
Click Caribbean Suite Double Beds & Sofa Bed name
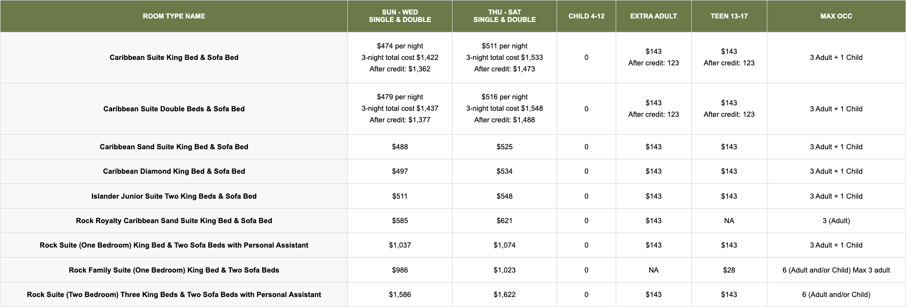pyautogui.click(x=174, y=109)
